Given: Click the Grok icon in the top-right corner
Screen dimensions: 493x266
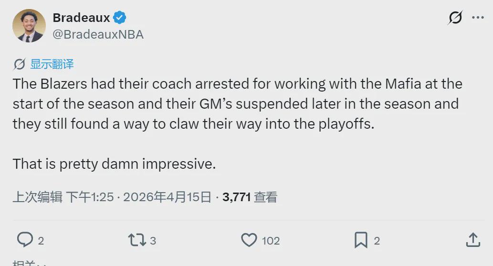Looking at the screenshot, I should (455, 18).
